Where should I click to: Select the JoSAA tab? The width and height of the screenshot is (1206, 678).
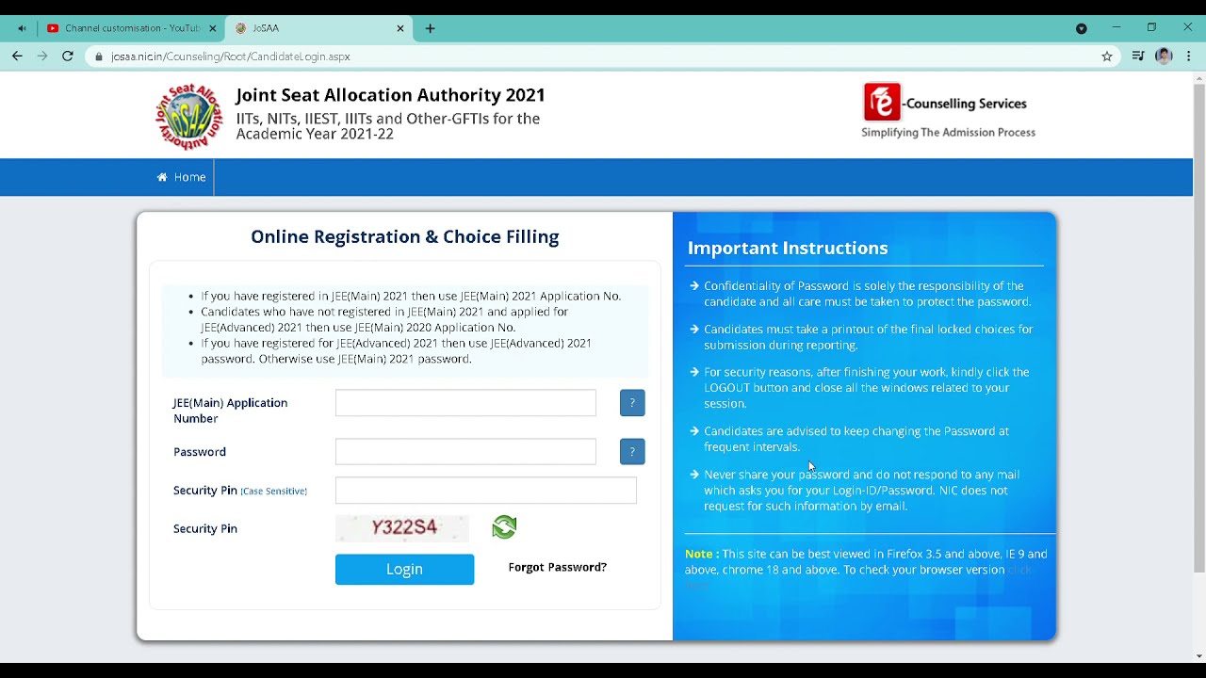point(318,28)
